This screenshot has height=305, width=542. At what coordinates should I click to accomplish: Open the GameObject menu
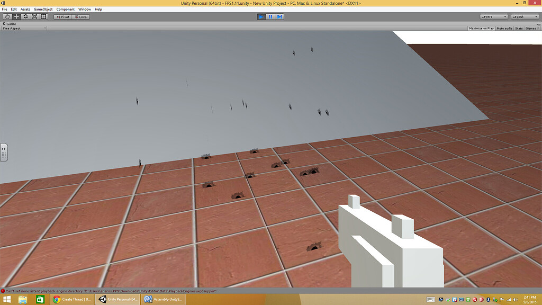(x=44, y=9)
